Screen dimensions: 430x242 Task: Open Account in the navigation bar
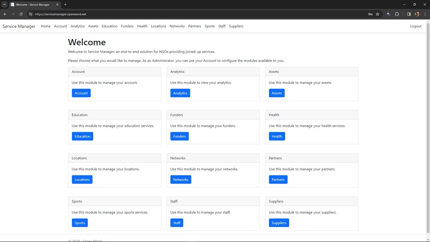click(60, 26)
